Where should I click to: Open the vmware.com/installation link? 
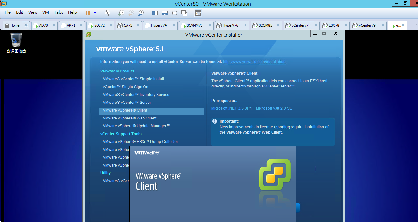(254, 62)
